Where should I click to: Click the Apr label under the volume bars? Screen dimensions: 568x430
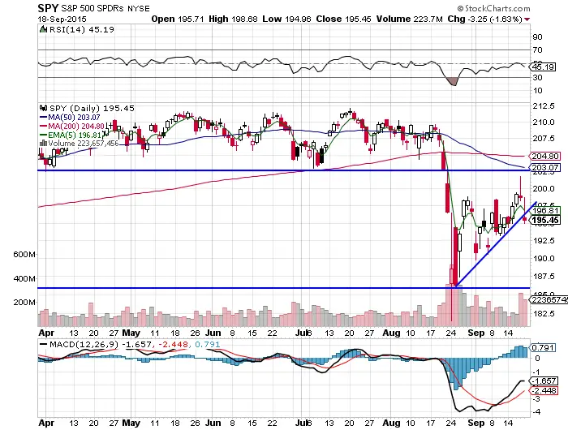pos(46,333)
